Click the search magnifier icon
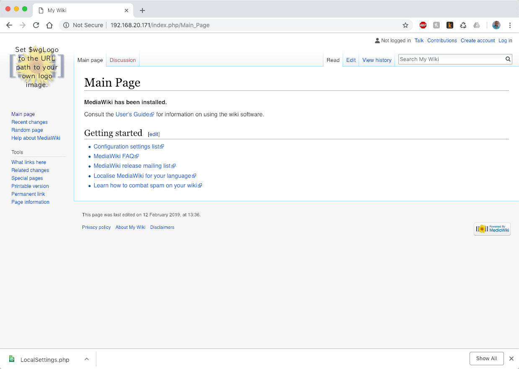 (x=508, y=59)
